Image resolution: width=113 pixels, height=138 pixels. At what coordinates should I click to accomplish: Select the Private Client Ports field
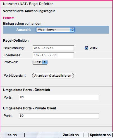click(59, 116)
